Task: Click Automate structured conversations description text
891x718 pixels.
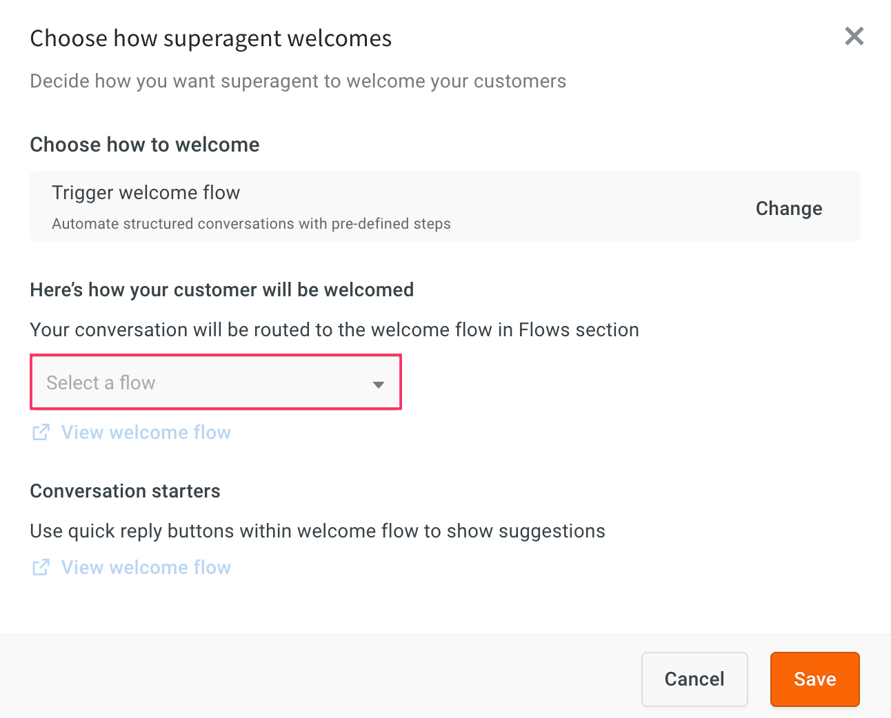Action: tap(251, 224)
